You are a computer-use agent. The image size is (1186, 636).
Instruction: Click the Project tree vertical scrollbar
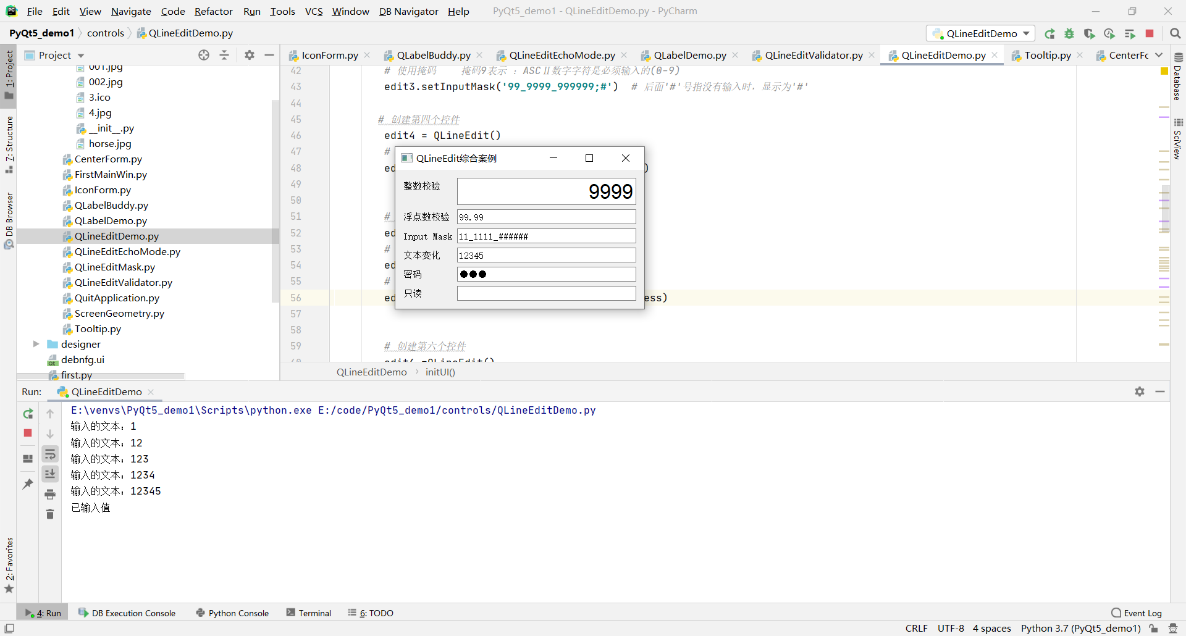275,203
